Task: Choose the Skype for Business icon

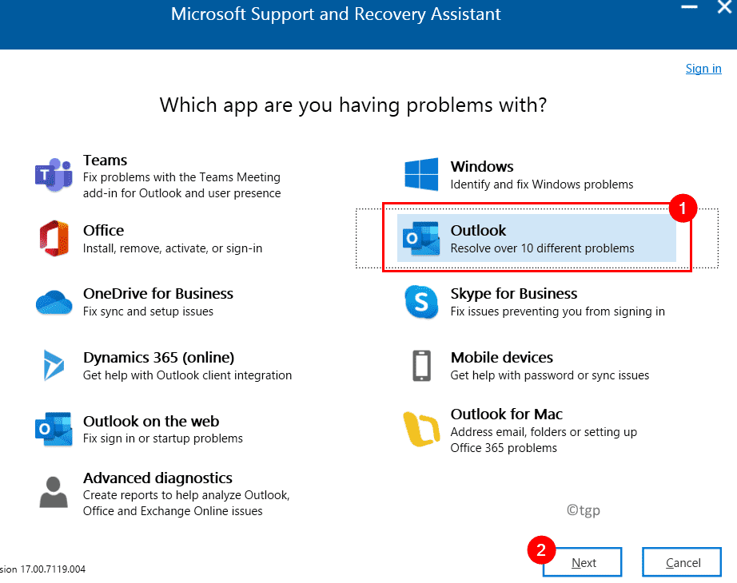Action: click(421, 302)
